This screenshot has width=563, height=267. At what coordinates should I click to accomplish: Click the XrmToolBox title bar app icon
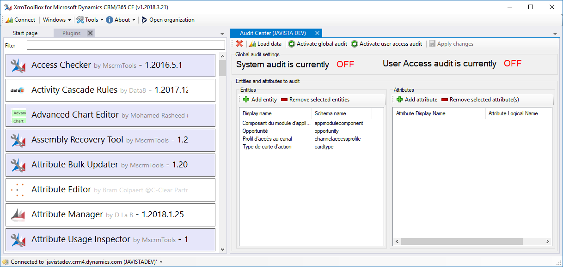7,7
